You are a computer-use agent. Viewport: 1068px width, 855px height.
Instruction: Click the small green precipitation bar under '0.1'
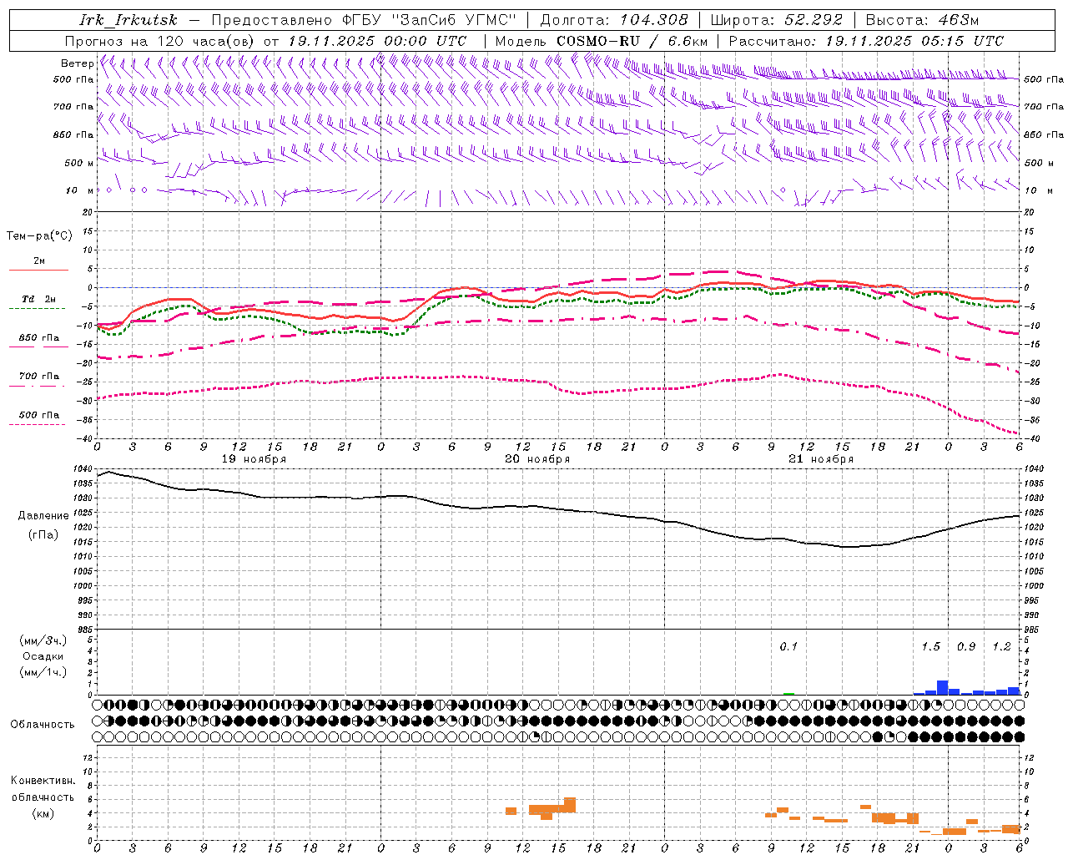point(788,694)
